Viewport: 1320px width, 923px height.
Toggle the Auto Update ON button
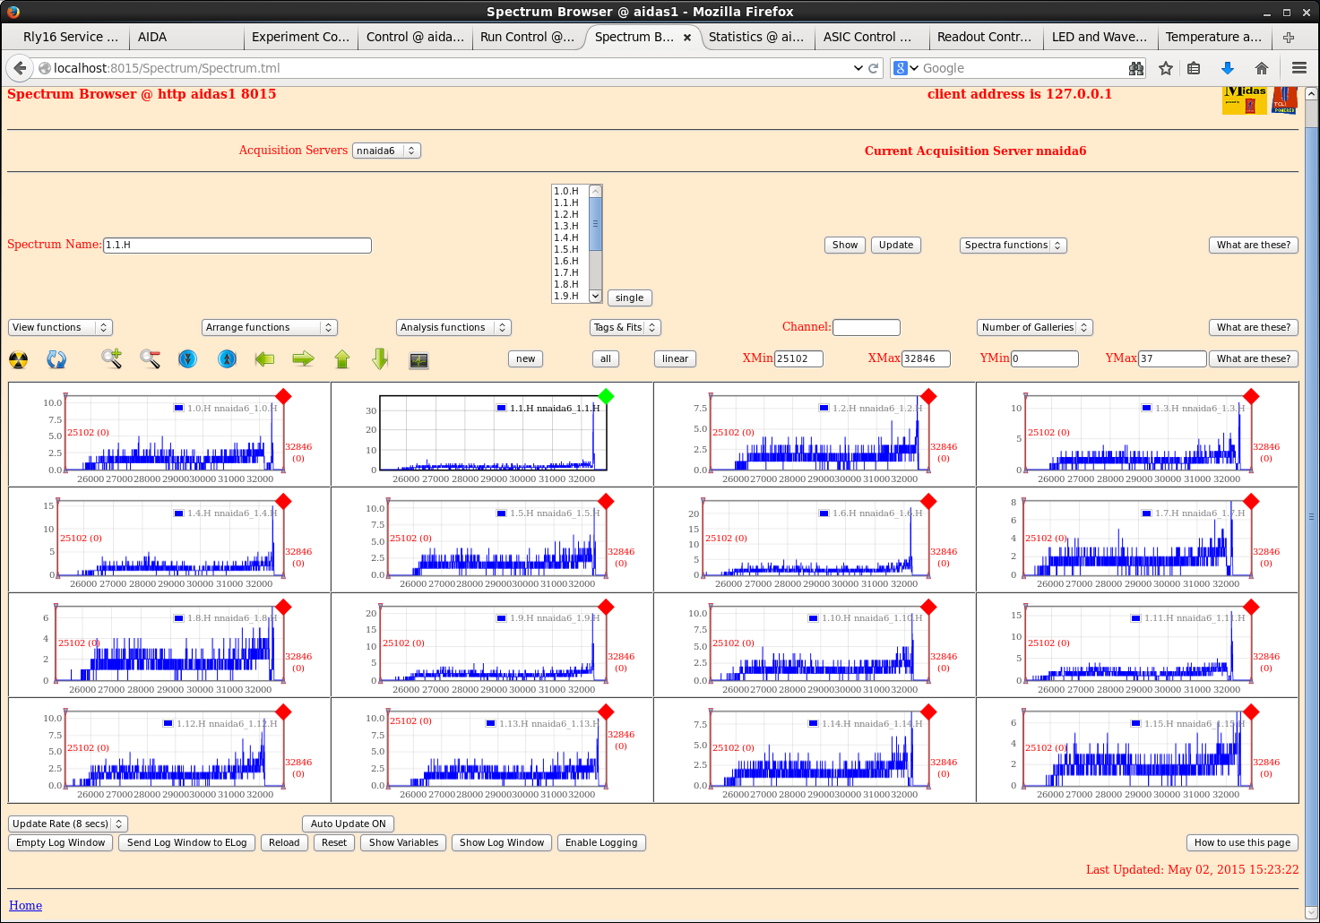[x=348, y=824]
